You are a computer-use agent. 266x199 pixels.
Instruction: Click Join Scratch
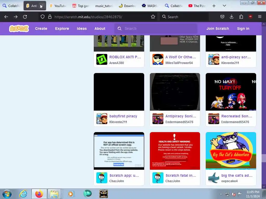218,29
